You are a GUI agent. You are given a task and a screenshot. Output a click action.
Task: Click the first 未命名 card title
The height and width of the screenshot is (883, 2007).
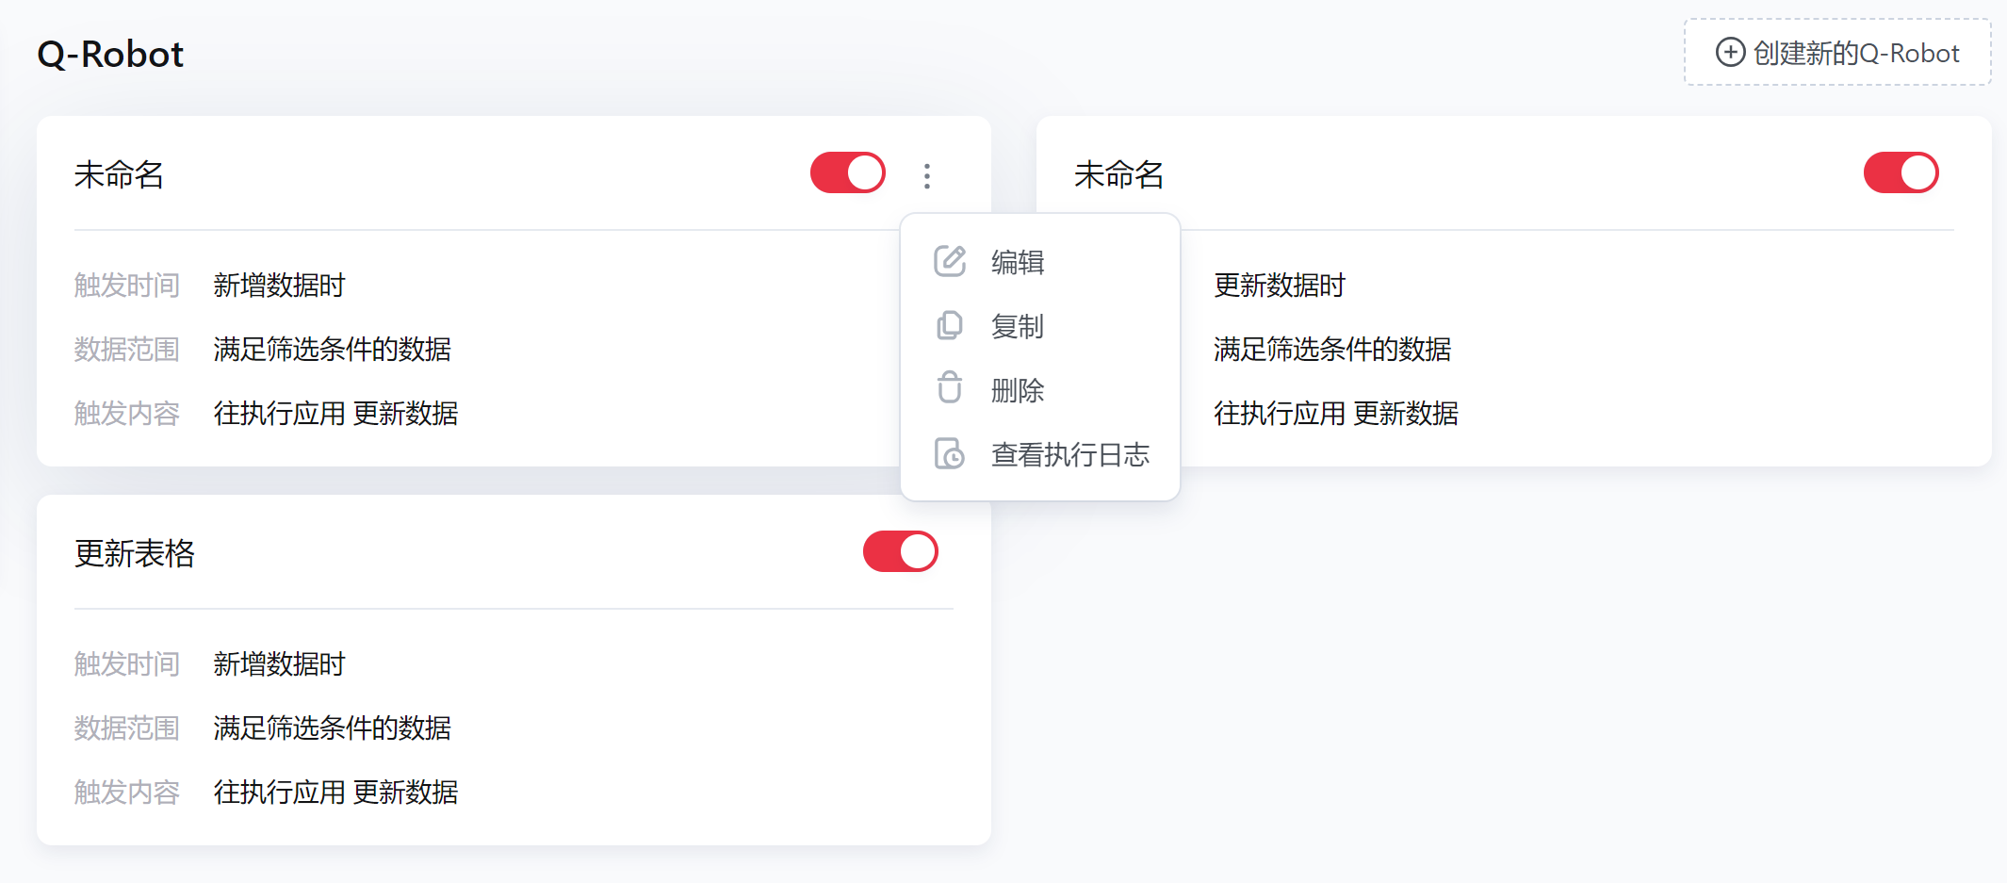120,174
